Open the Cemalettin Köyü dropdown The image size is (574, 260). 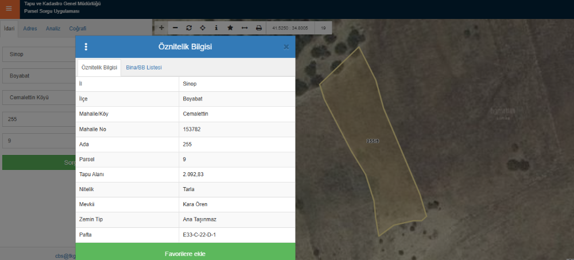pos(39,98)
